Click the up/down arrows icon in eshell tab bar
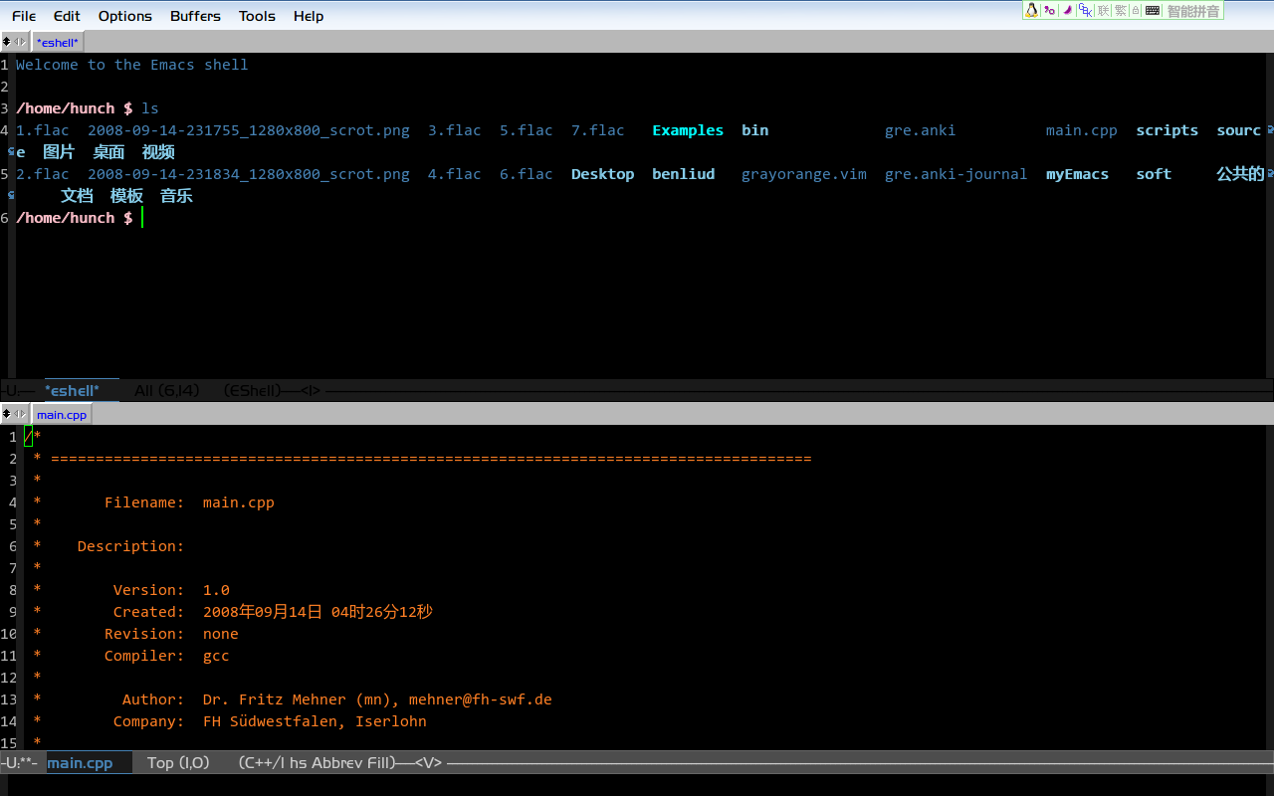The height and width of the screenshot is (796, 1274). 7,42
